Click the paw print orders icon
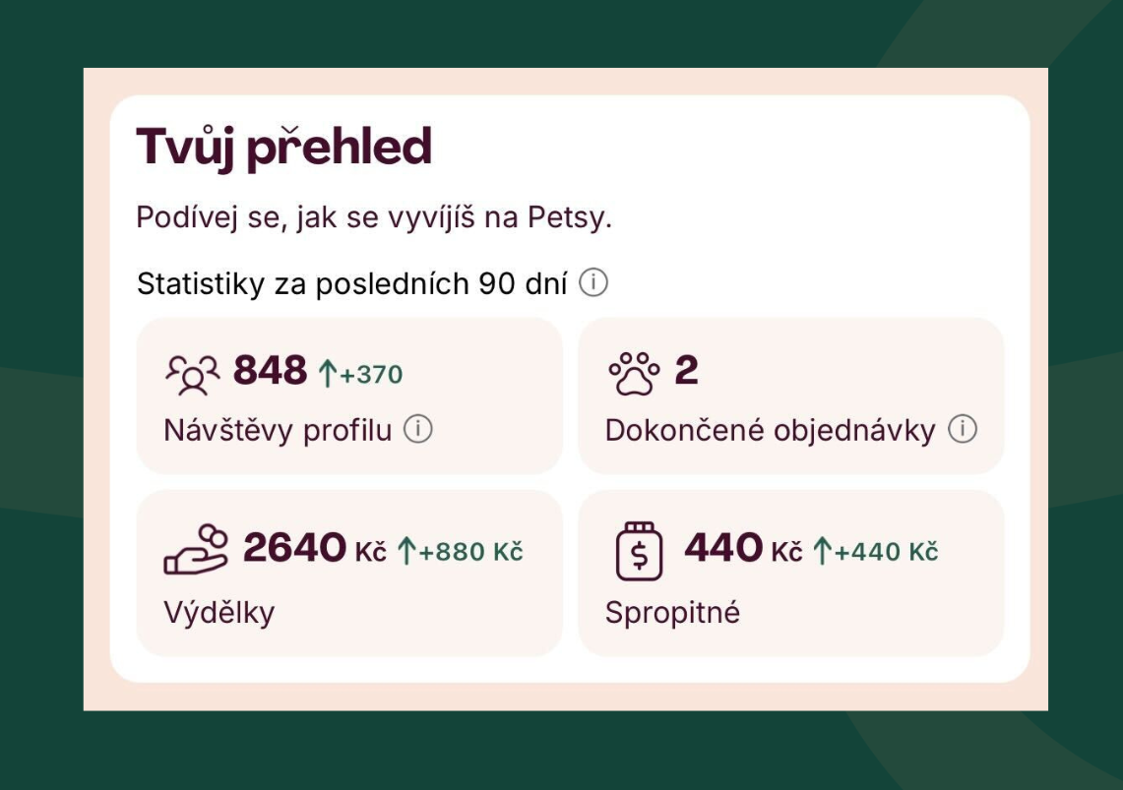Viewport: 1123px width, 790px height. [x=634, y=374]
